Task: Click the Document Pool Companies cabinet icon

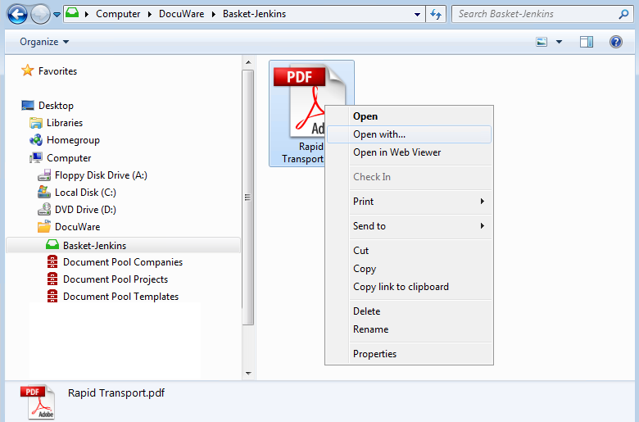Action: pyautogui.click(x=52, y=261)
